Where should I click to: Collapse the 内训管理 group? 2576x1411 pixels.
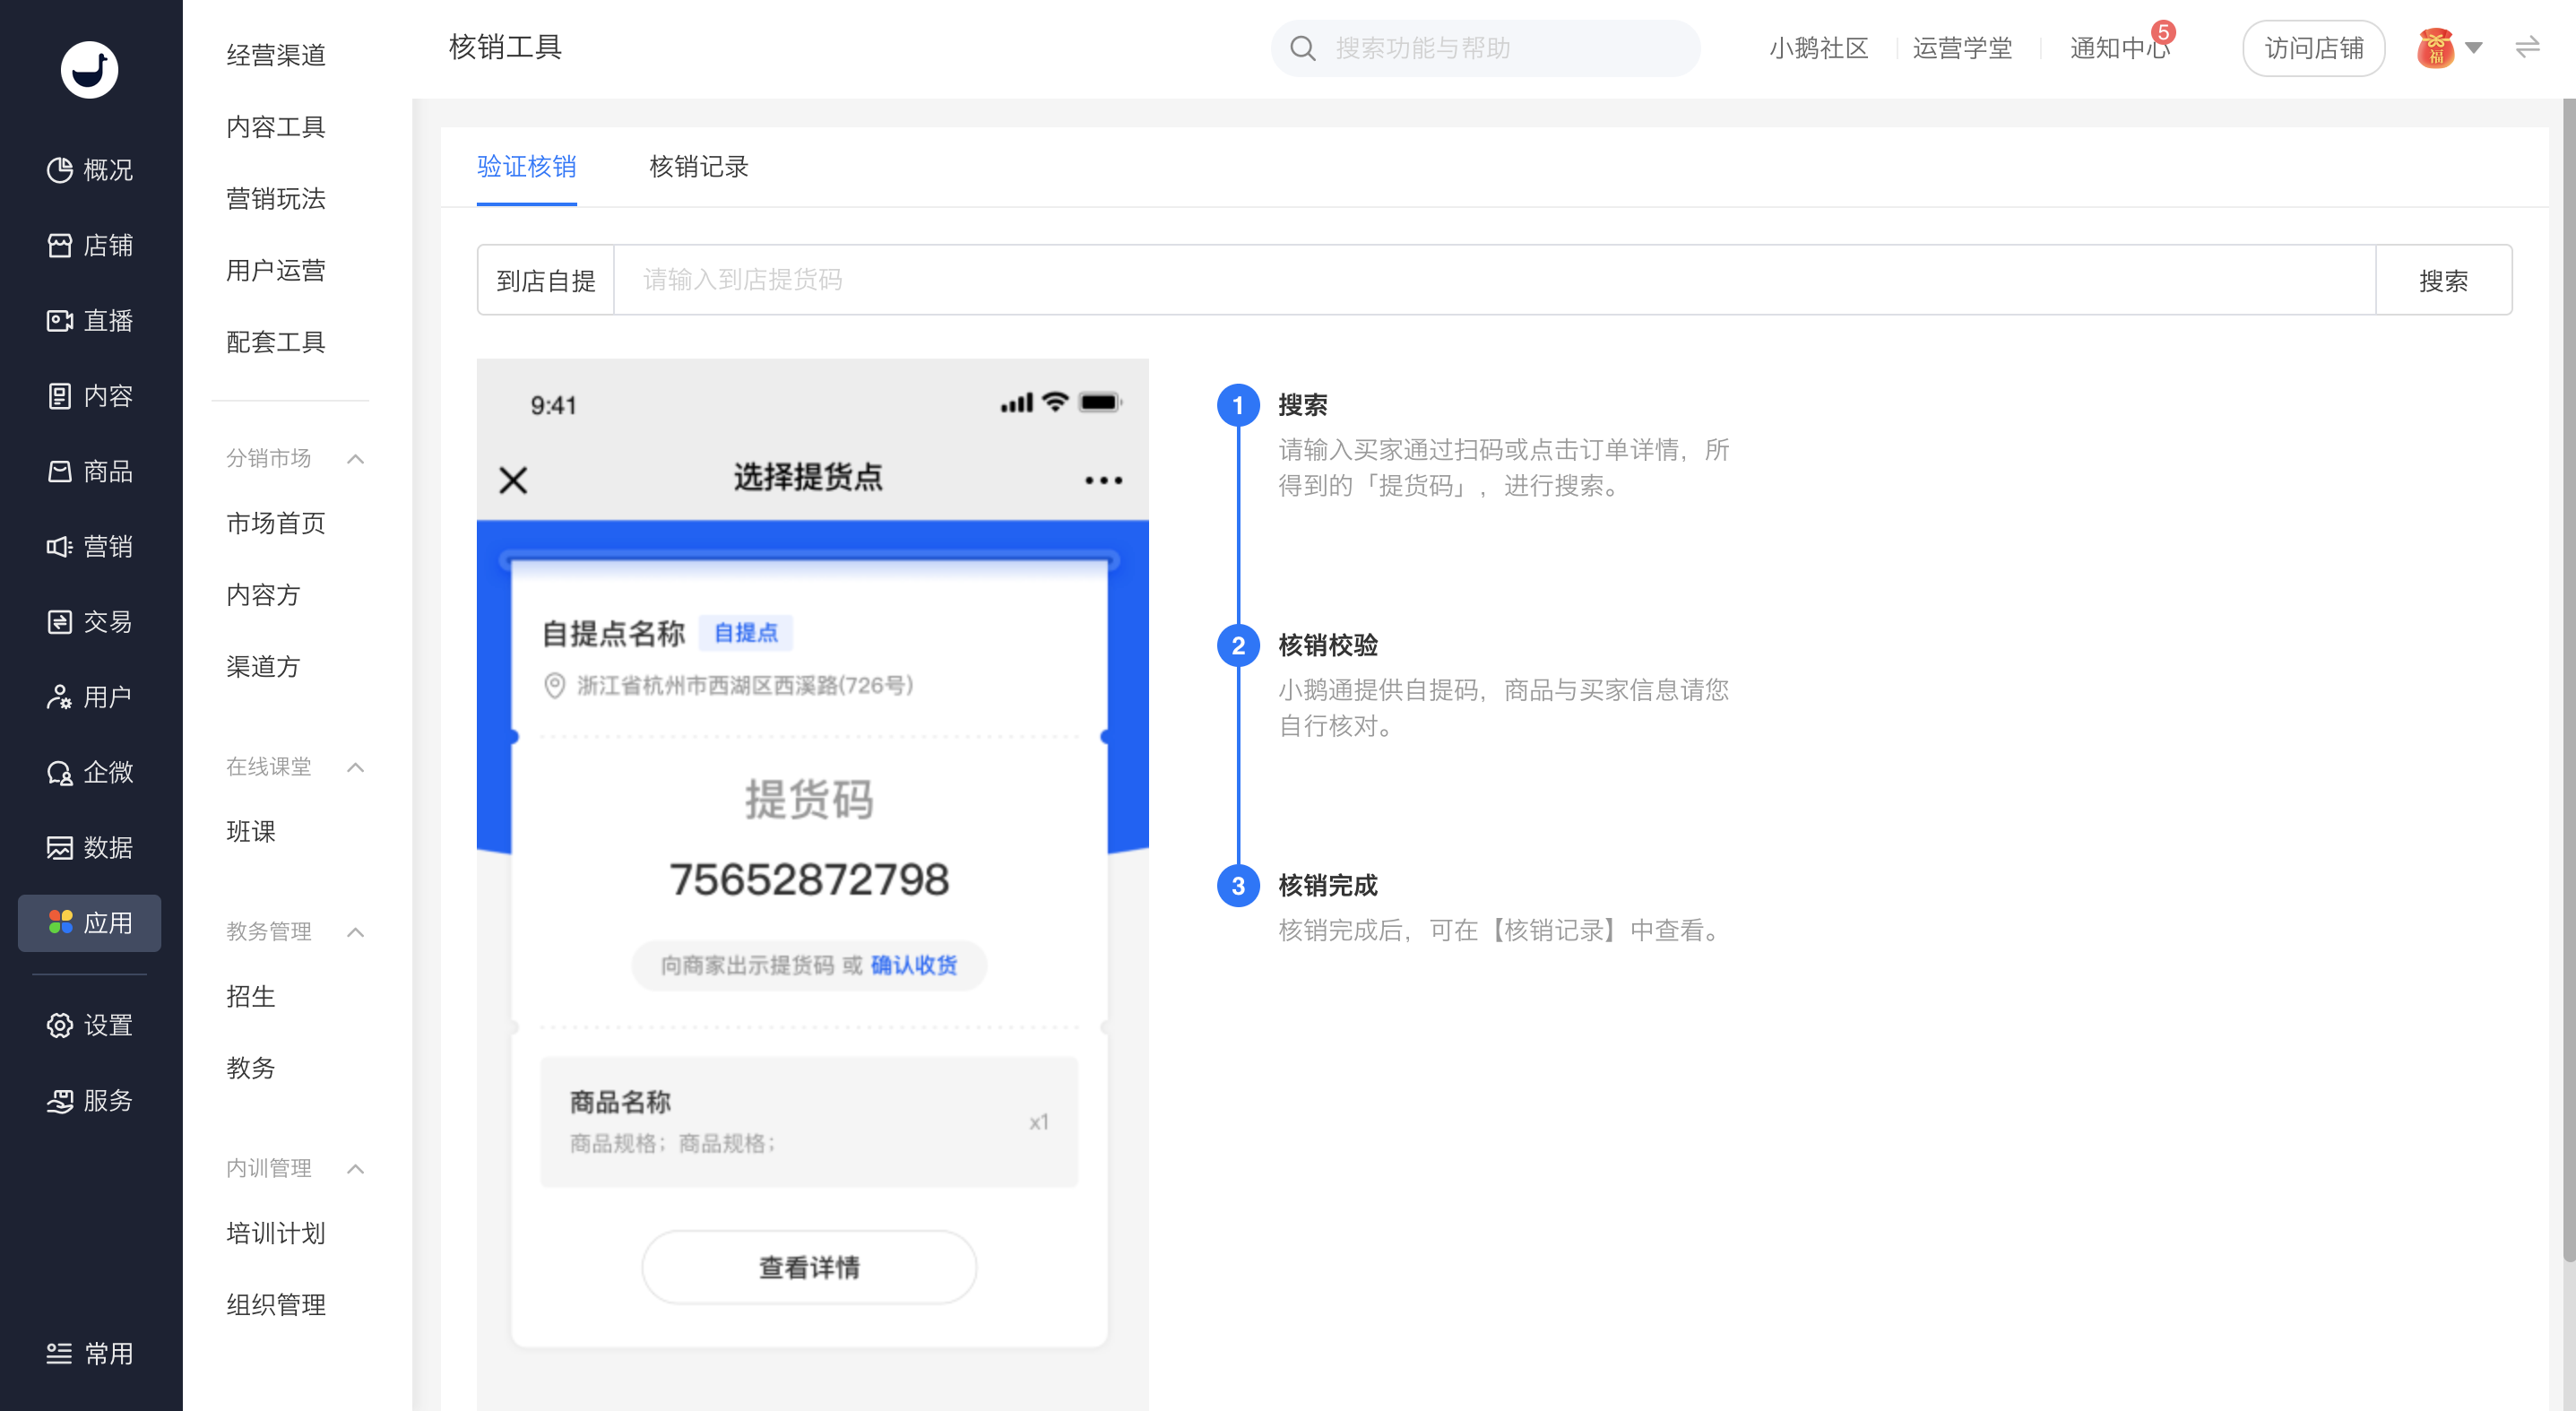click(355, 1169)
